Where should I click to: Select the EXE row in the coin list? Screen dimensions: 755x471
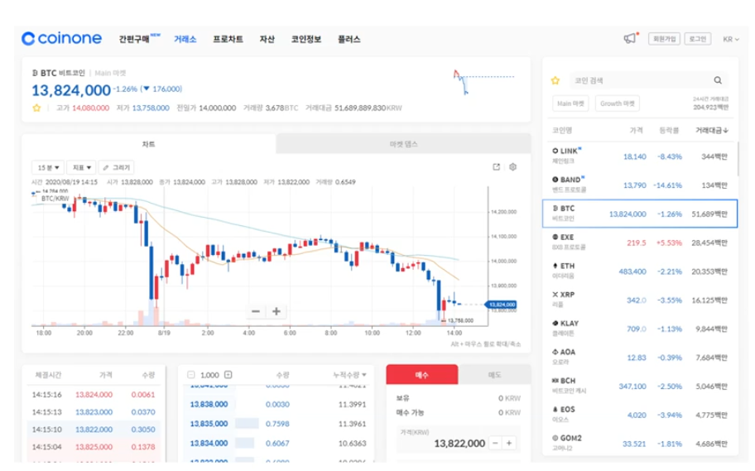pyautogui.click(x=639, y=243)
